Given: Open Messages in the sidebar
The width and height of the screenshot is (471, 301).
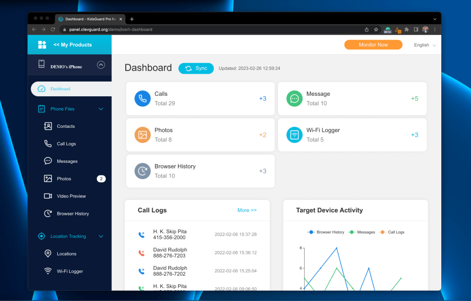Looking at the screenshot, I should coord(67,161).
